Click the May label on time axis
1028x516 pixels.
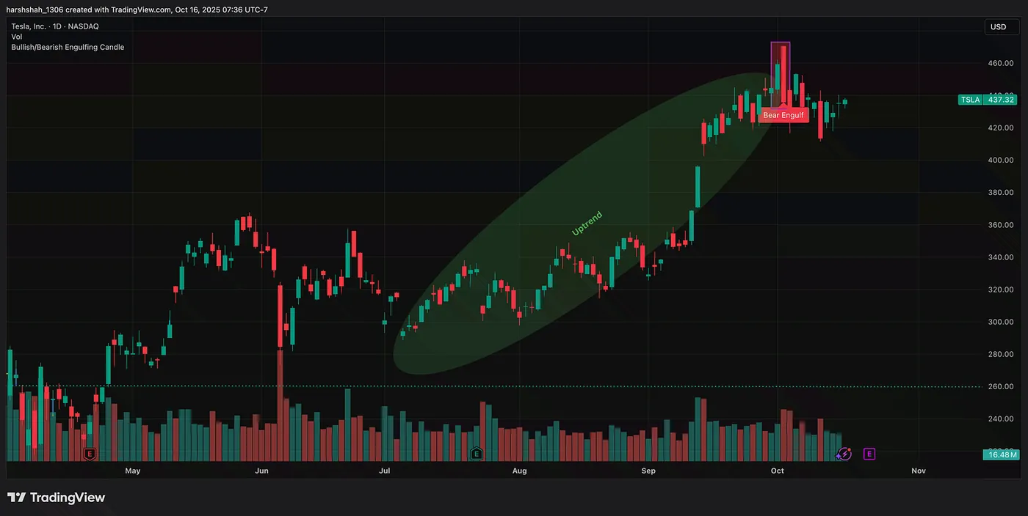[x=132, y=471]
